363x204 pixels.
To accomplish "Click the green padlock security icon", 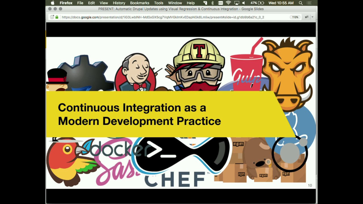I will (57, 17).
